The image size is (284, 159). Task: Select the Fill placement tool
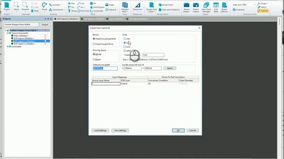pos(93,4)
